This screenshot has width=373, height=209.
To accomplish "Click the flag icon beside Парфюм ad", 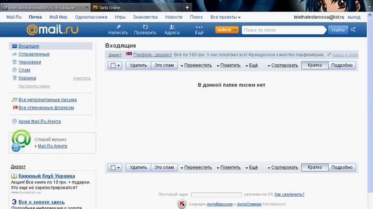I will click(129, 53).
